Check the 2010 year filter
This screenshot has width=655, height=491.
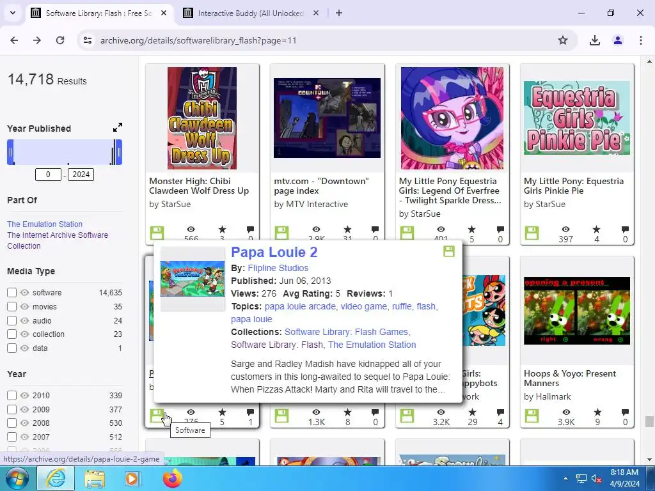click(x=12, y=395)
